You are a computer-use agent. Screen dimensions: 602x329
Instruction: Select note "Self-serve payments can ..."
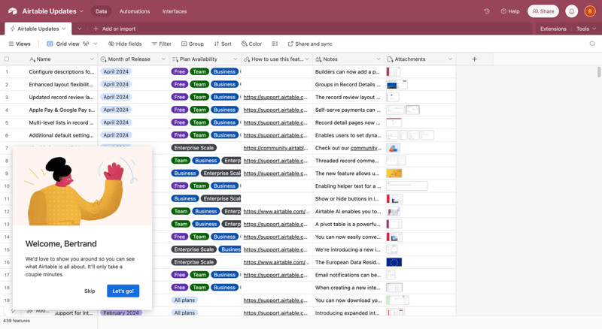point(348,110)
